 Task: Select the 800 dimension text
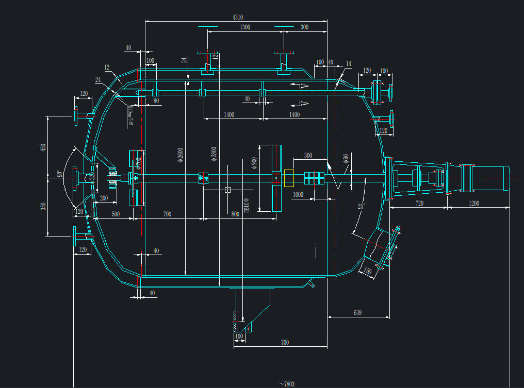(x=235, y=214)
